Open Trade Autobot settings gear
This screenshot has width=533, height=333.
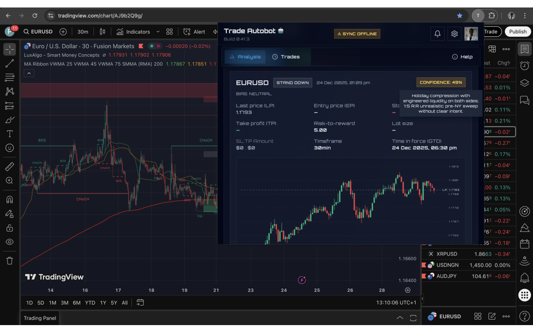coord(454,34)
